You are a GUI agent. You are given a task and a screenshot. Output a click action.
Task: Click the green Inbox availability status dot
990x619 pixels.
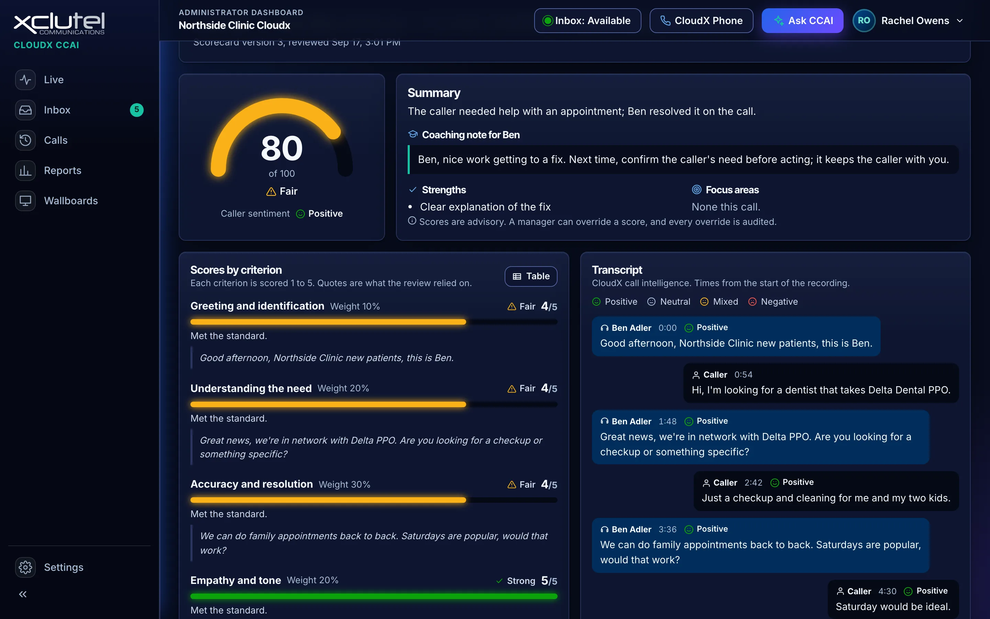coord(547,21)
